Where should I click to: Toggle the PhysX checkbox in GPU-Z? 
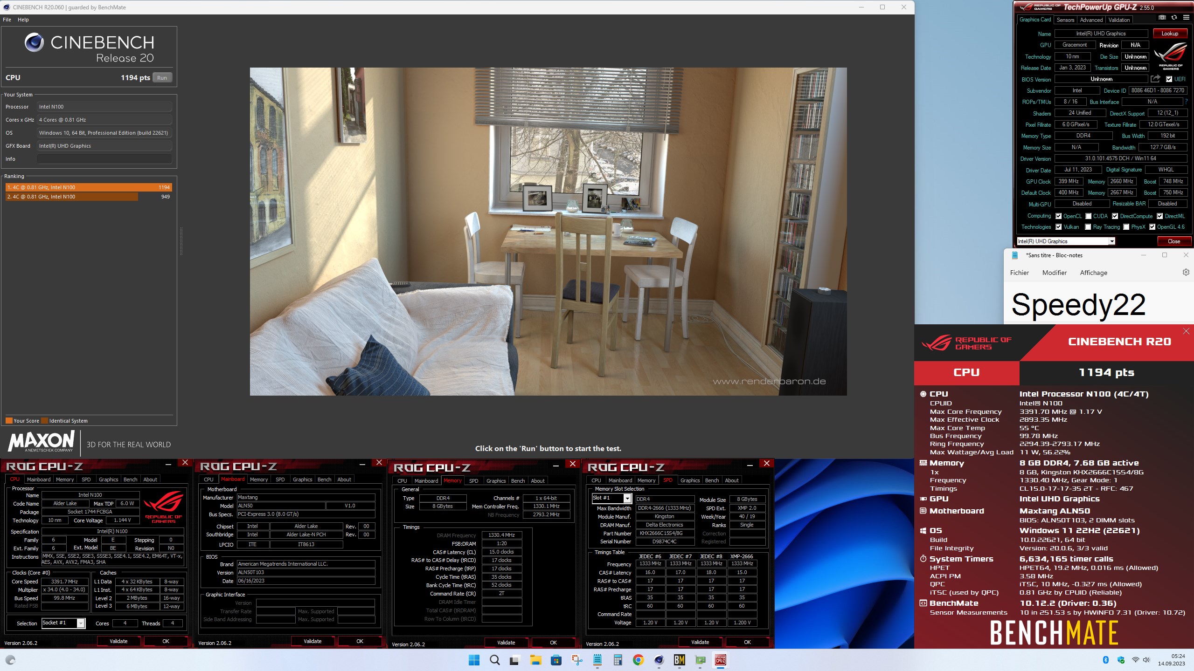pyautogui.click(x=1126, y=227)
